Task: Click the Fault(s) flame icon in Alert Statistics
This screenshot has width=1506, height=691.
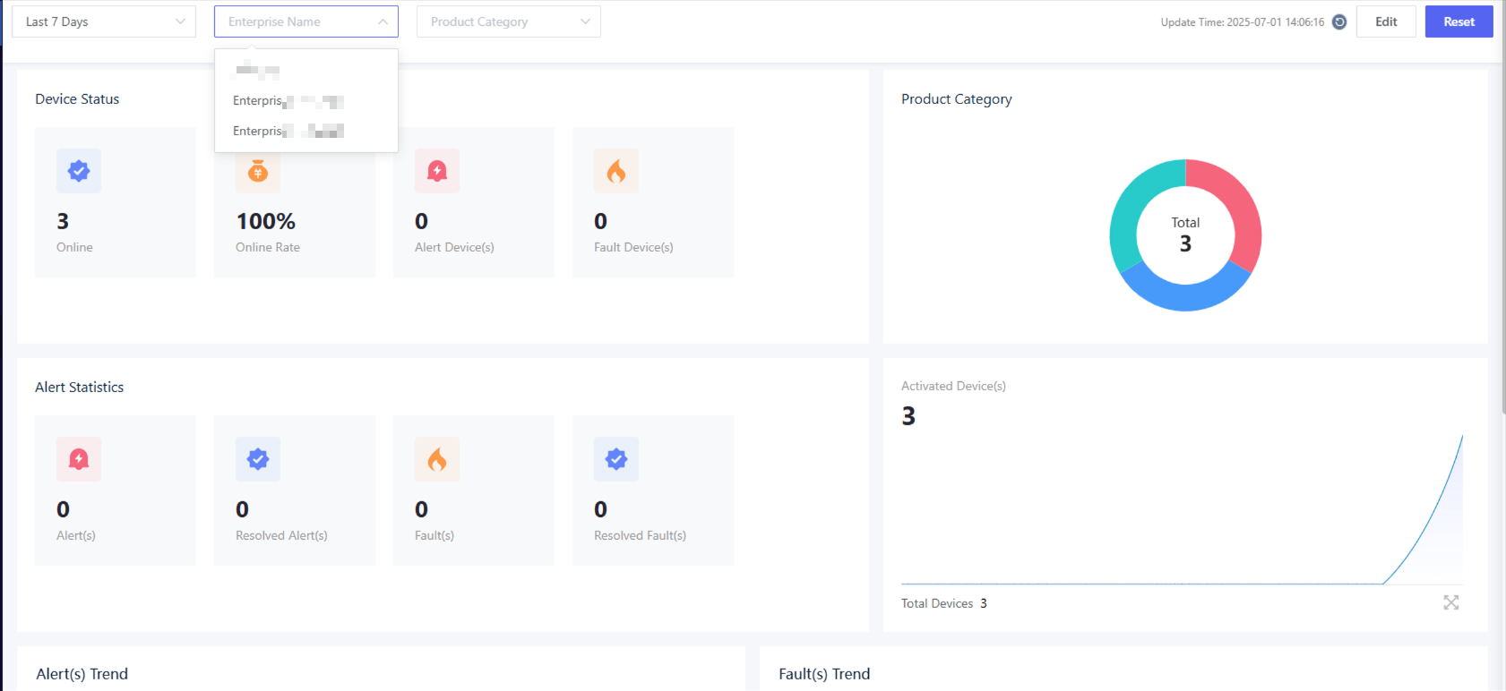Action: click(x=437, y=459)
